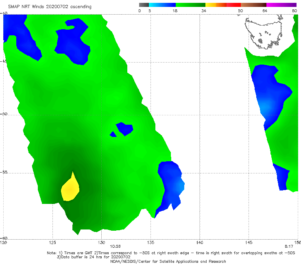Click the title "SMAP NRT Winds 20200702 ascending"

[x=50, y=6]
